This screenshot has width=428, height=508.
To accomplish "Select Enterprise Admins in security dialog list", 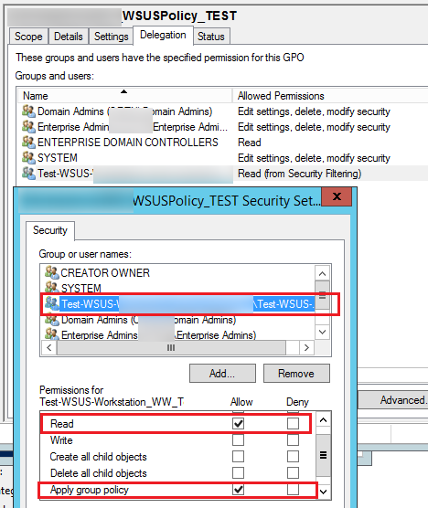I will tap(158, 335).
